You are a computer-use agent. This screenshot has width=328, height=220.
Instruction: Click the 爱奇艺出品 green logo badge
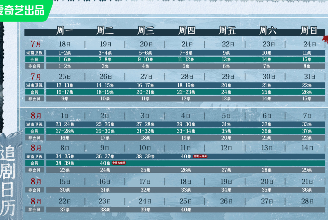(x=23, y=10)
